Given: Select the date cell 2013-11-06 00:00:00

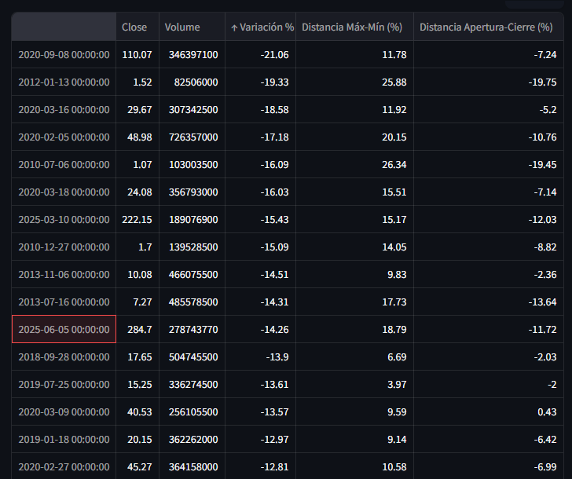Looking at the screenshot, I should click(x=64, y=275).
